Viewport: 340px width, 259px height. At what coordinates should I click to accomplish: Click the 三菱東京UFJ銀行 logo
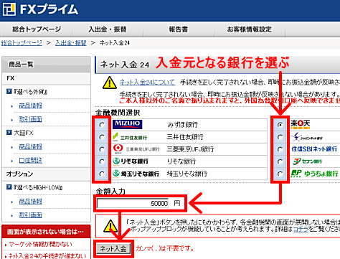(x=136, y=149)
